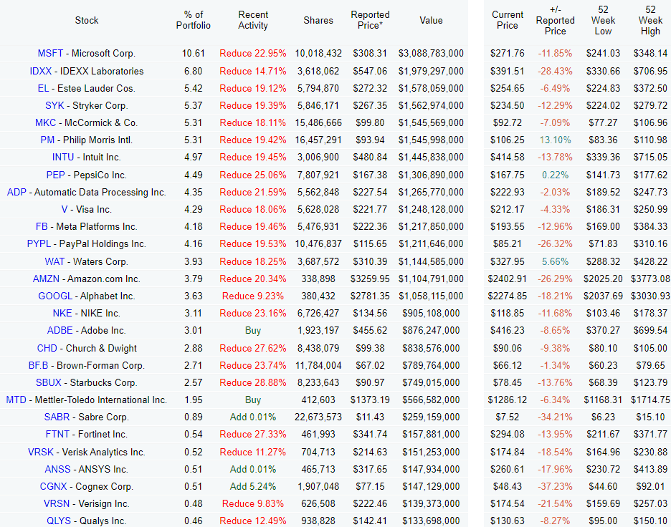671x527 pixels.
Task: Follow the SYK stock link
Action: point(54,105)
